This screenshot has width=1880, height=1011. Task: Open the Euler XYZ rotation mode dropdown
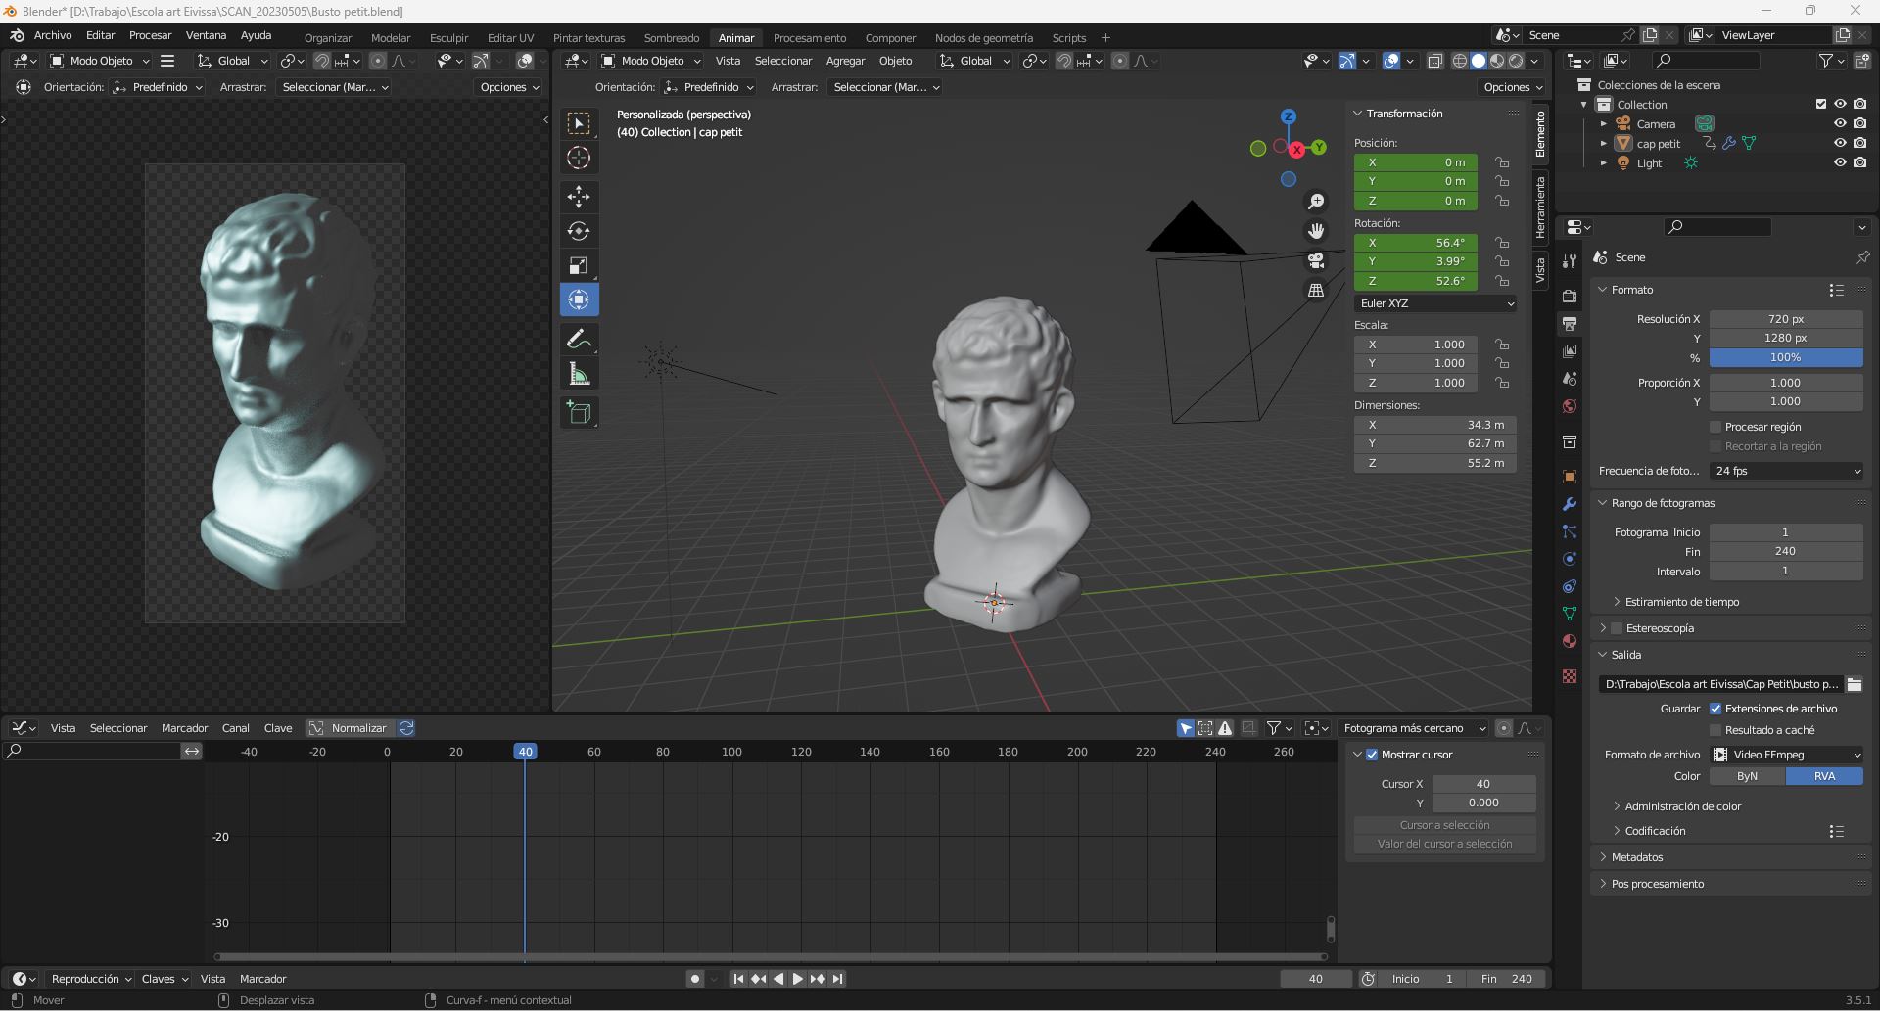click(x=1435, y=303)
